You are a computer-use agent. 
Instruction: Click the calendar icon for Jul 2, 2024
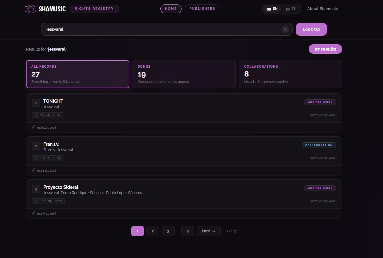tap(37, 158)
